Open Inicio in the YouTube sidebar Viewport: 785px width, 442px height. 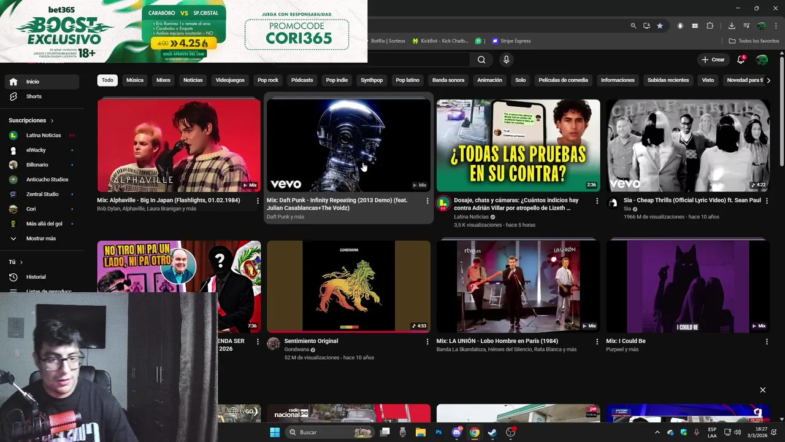[41, 82]
